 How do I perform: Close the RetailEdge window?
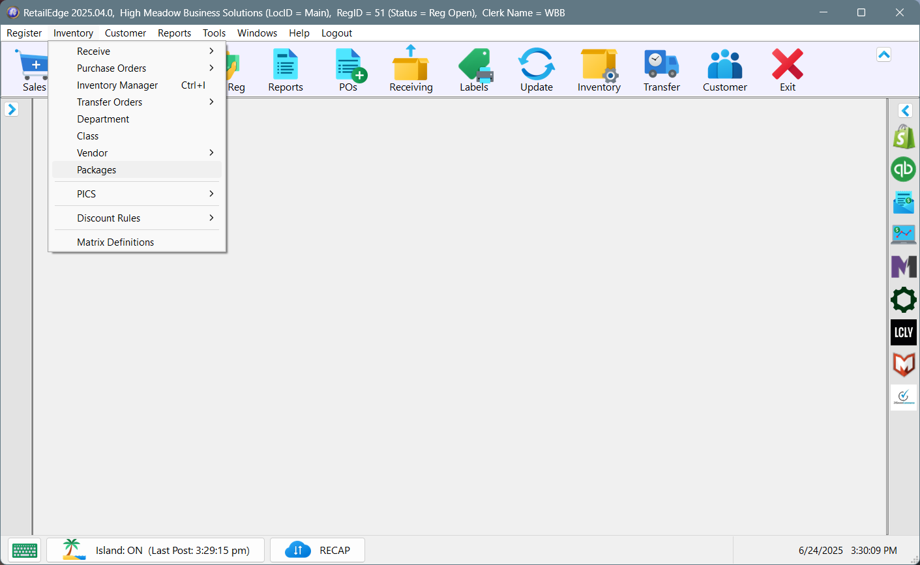pos(900,12)
